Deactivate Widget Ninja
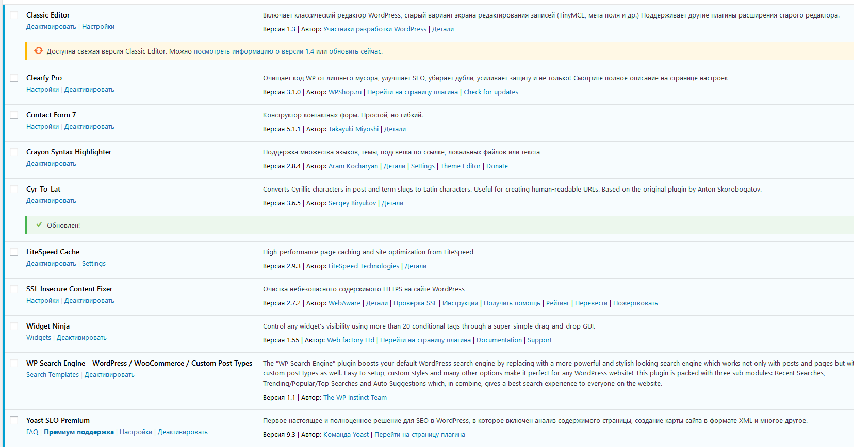This screenshot has width=854, height=447. [x=81, y=338]
